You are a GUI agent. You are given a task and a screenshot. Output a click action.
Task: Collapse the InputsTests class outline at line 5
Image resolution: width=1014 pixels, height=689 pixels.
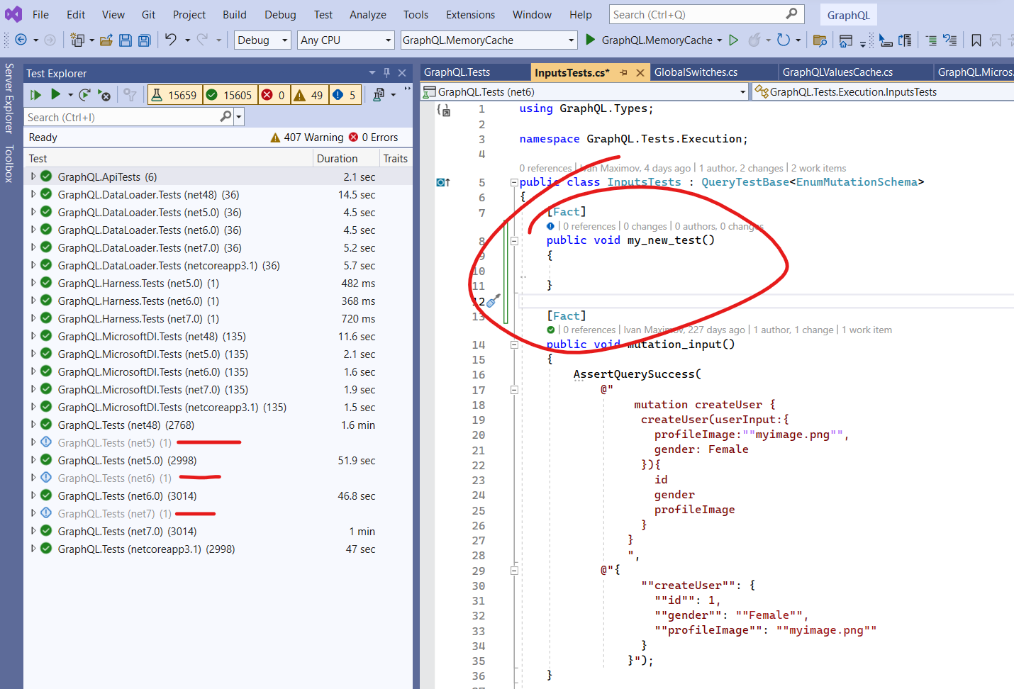(514, 182)
